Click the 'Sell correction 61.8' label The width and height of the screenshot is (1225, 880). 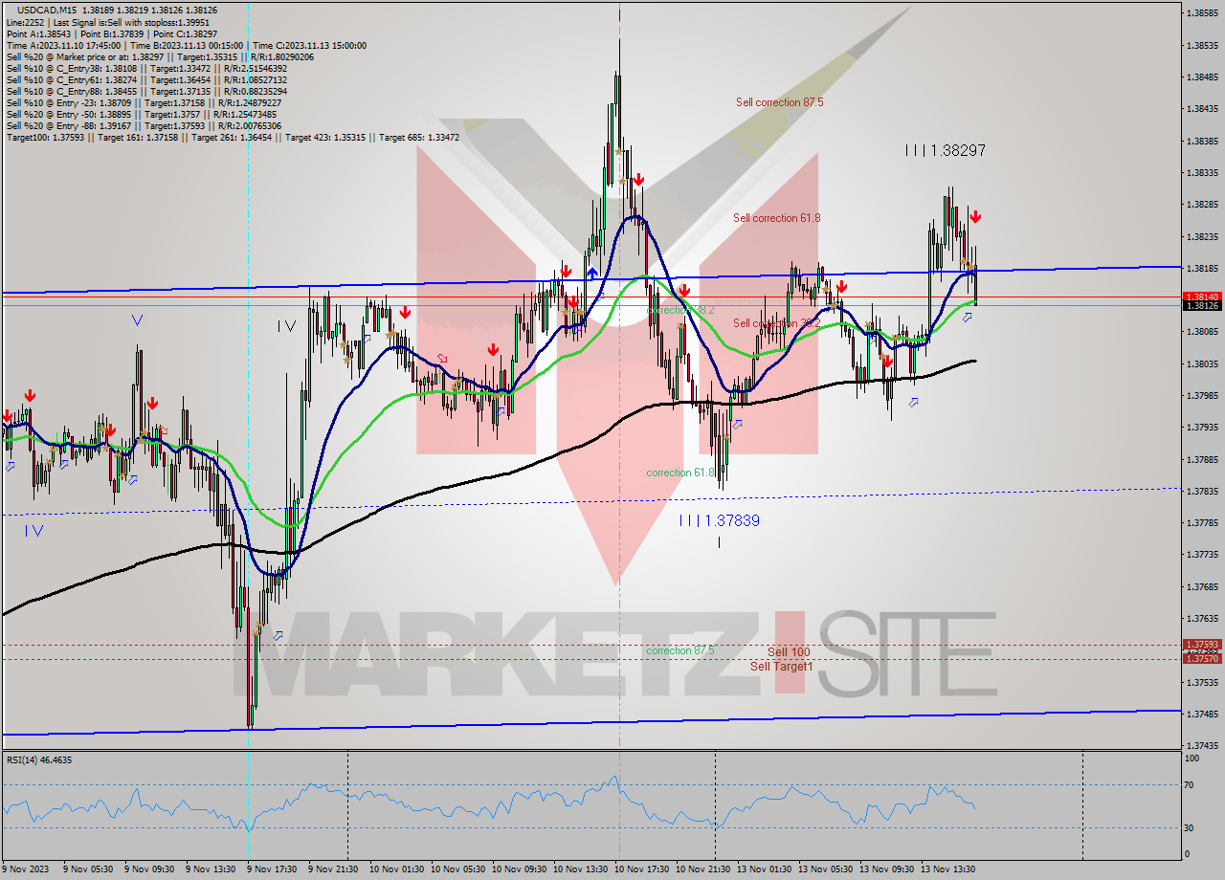pos(776,218)
